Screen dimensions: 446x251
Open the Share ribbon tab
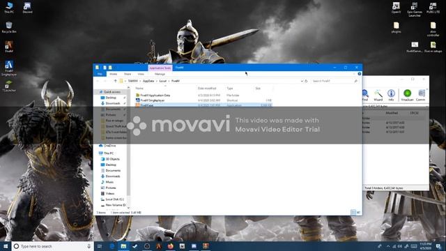coord(128,74)
